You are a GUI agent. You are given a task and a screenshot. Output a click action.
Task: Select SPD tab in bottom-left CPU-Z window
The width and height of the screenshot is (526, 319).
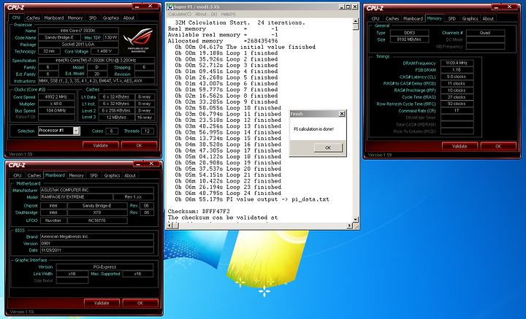coord(94,175)
